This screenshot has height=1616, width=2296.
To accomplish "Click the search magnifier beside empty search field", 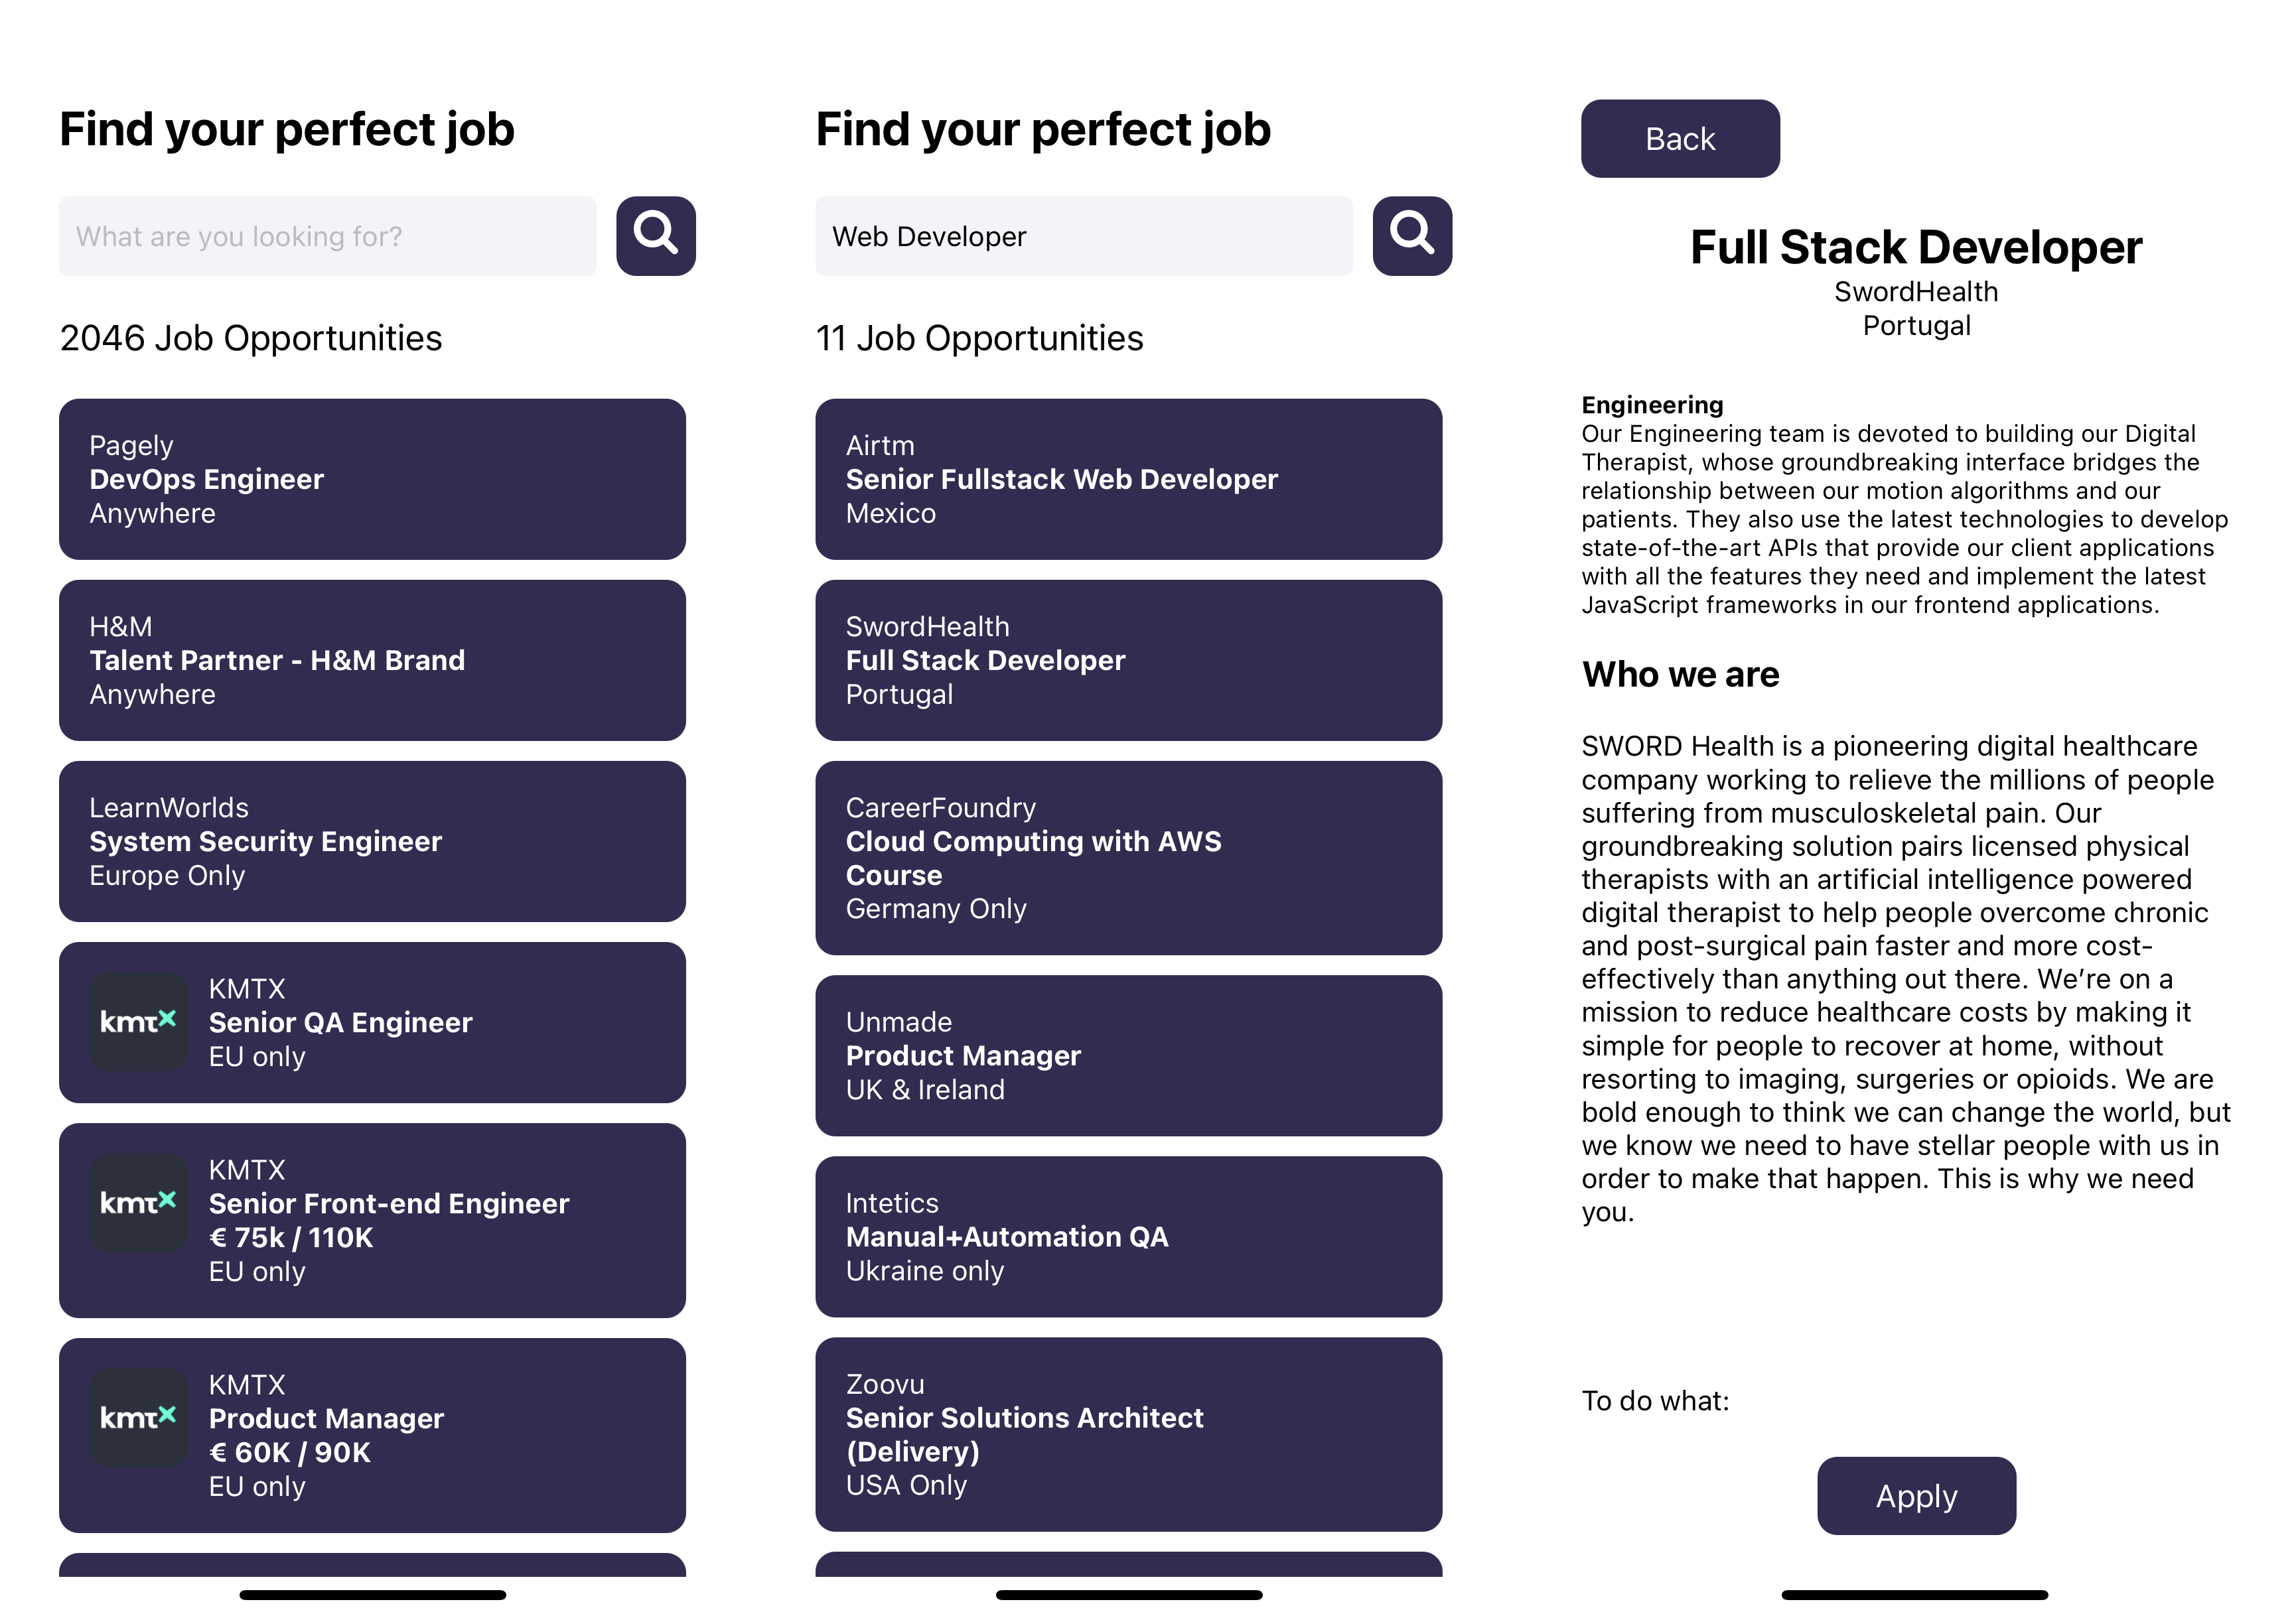I will (x=655, y=236).
